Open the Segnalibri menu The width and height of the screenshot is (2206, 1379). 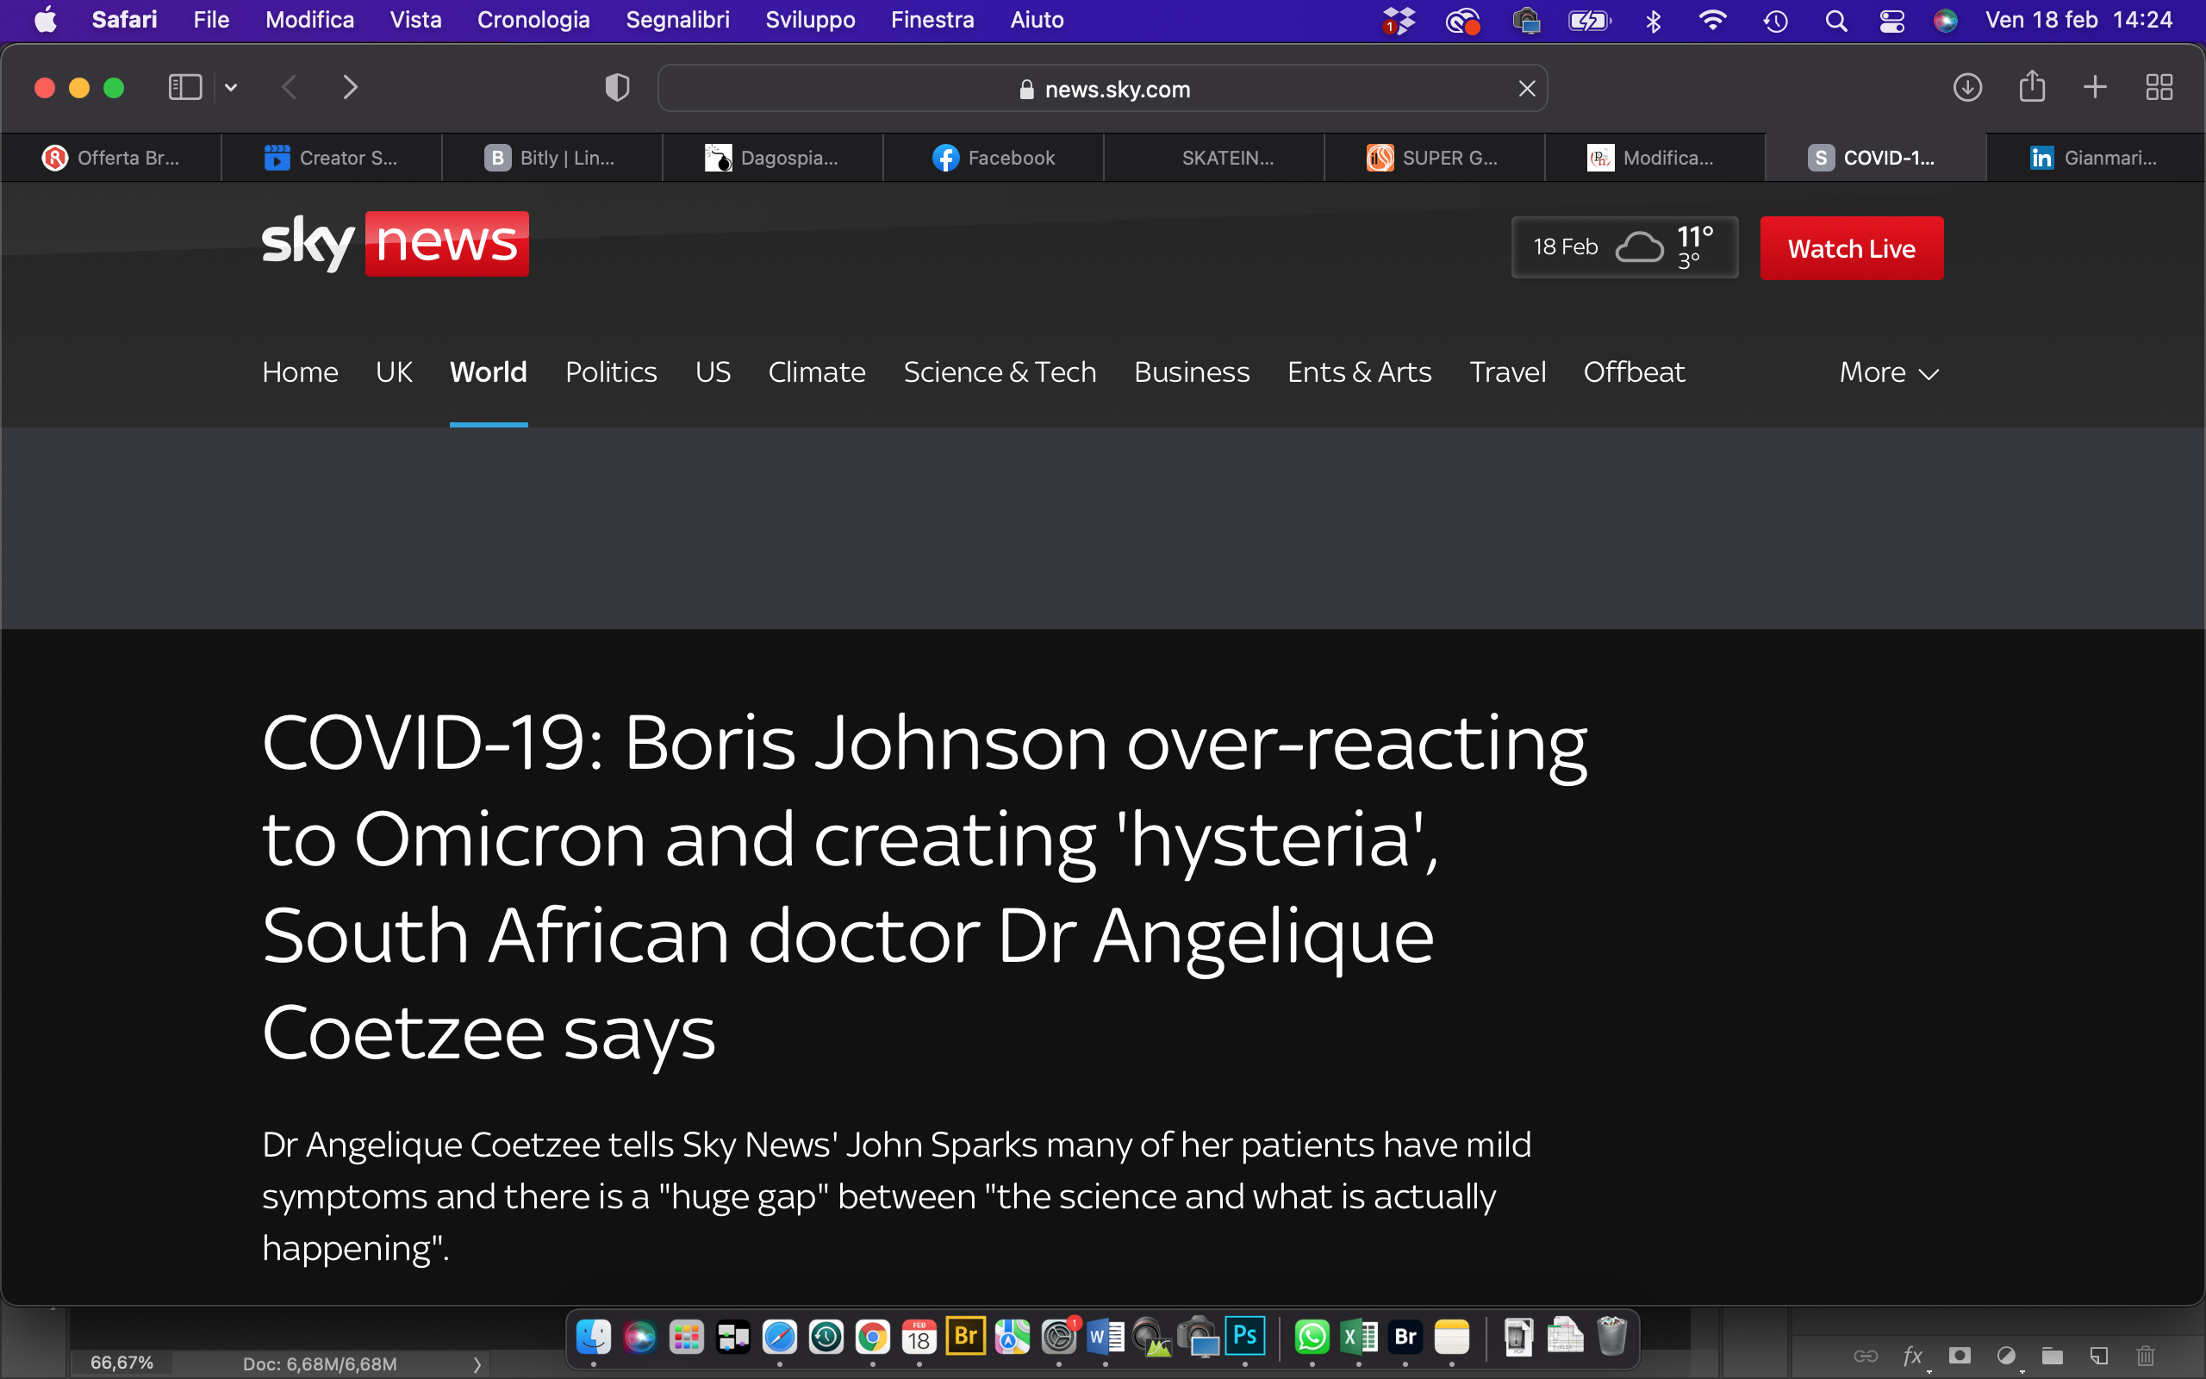[x=677, y=20]
